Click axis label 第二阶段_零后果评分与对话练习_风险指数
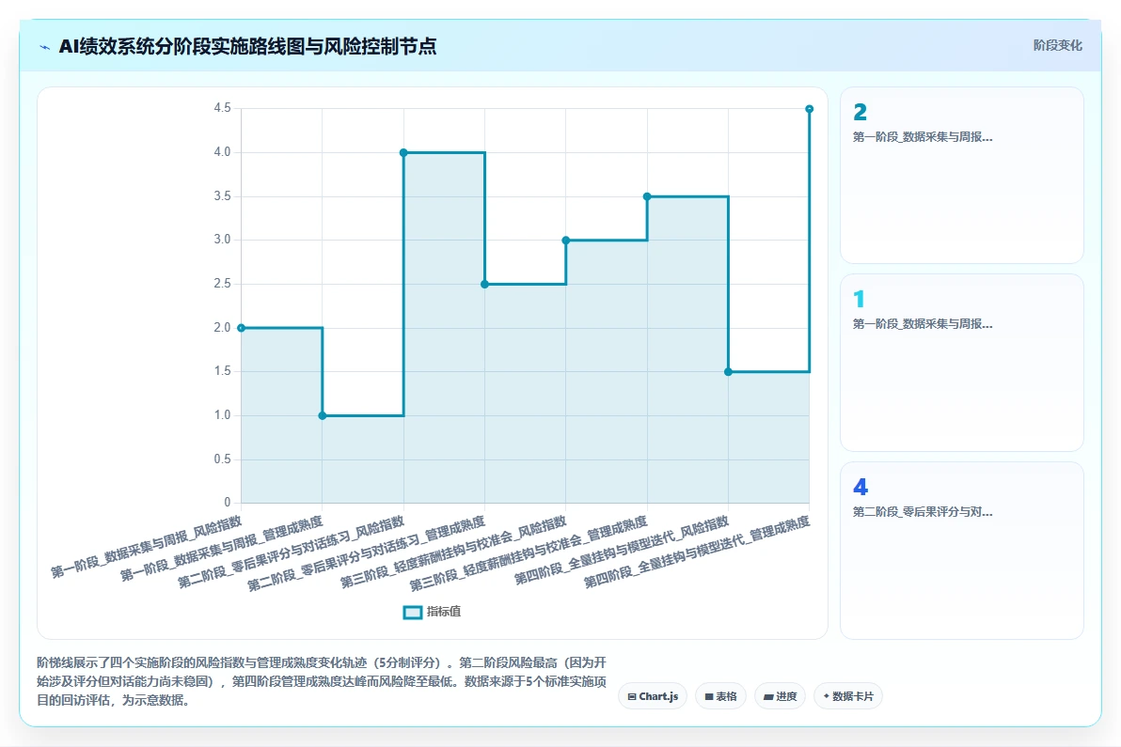Image resolution: width=1121 pixels, height=747 pixels. (292, 552)
